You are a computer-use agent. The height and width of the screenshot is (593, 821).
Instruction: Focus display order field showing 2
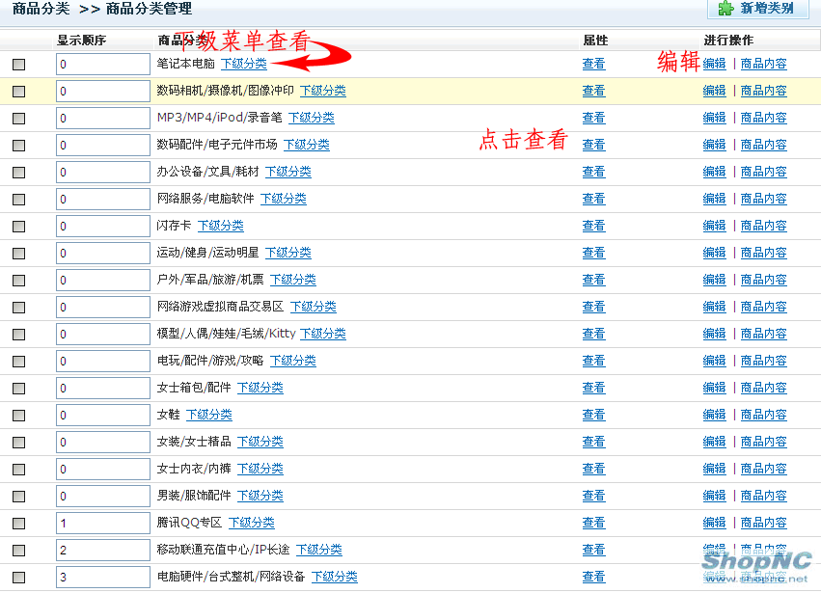pyautogui.click(x=103, y=550)
